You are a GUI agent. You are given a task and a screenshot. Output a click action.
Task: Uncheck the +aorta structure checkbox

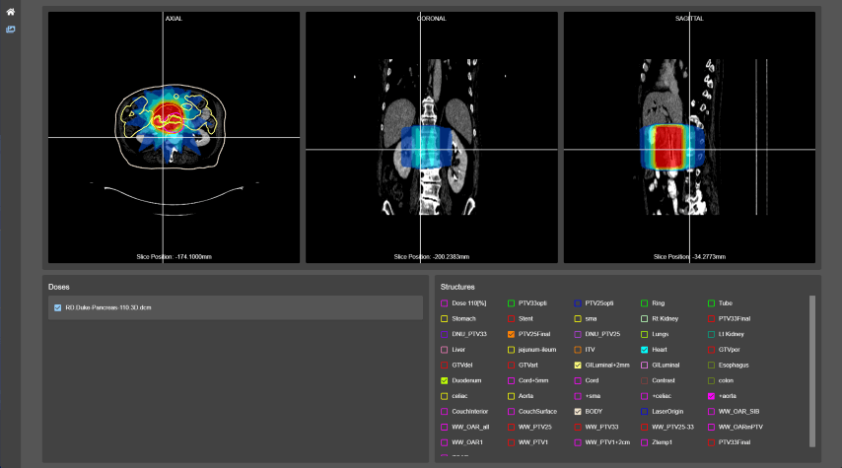(x=712, y=396)
